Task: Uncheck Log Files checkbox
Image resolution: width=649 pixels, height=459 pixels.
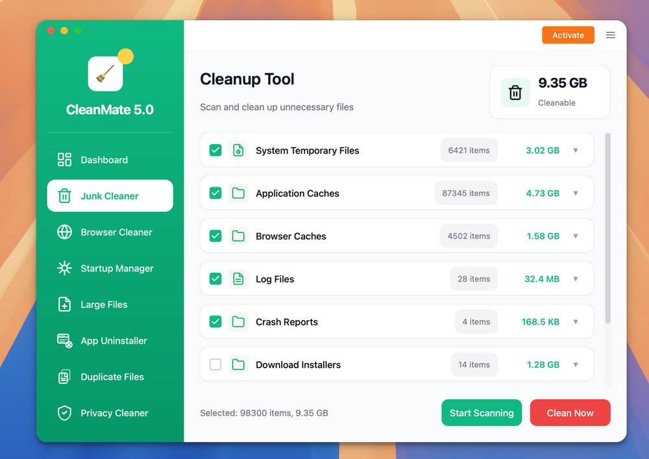Action: (215, 279)
